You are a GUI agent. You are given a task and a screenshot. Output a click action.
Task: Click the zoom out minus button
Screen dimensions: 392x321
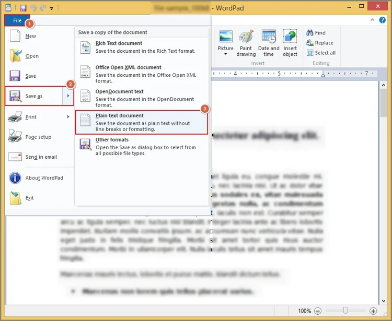tap(318, 311)
